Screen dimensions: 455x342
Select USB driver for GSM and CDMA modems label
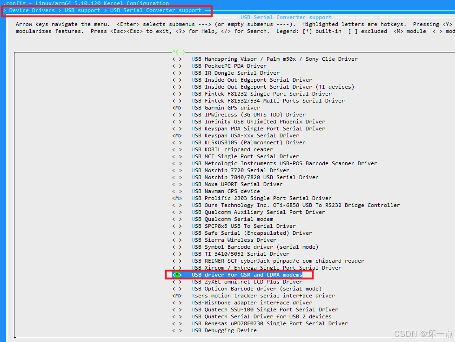pos(247,275)
